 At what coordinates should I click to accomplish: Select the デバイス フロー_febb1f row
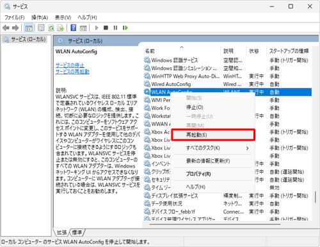227,212
